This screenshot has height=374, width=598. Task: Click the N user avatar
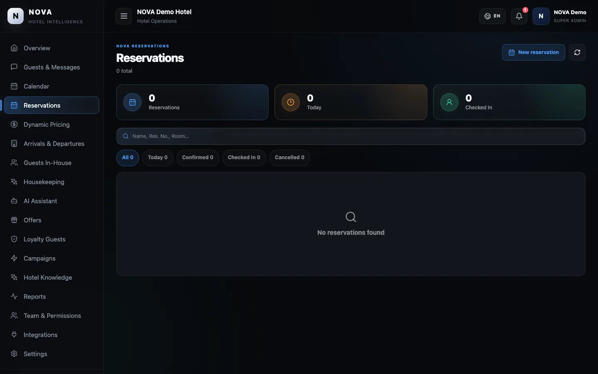coord(541,16)
